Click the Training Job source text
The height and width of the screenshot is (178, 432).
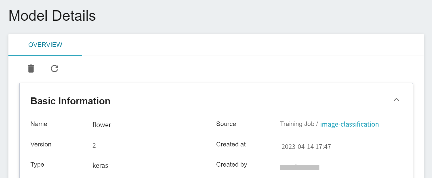coord(297,124)
